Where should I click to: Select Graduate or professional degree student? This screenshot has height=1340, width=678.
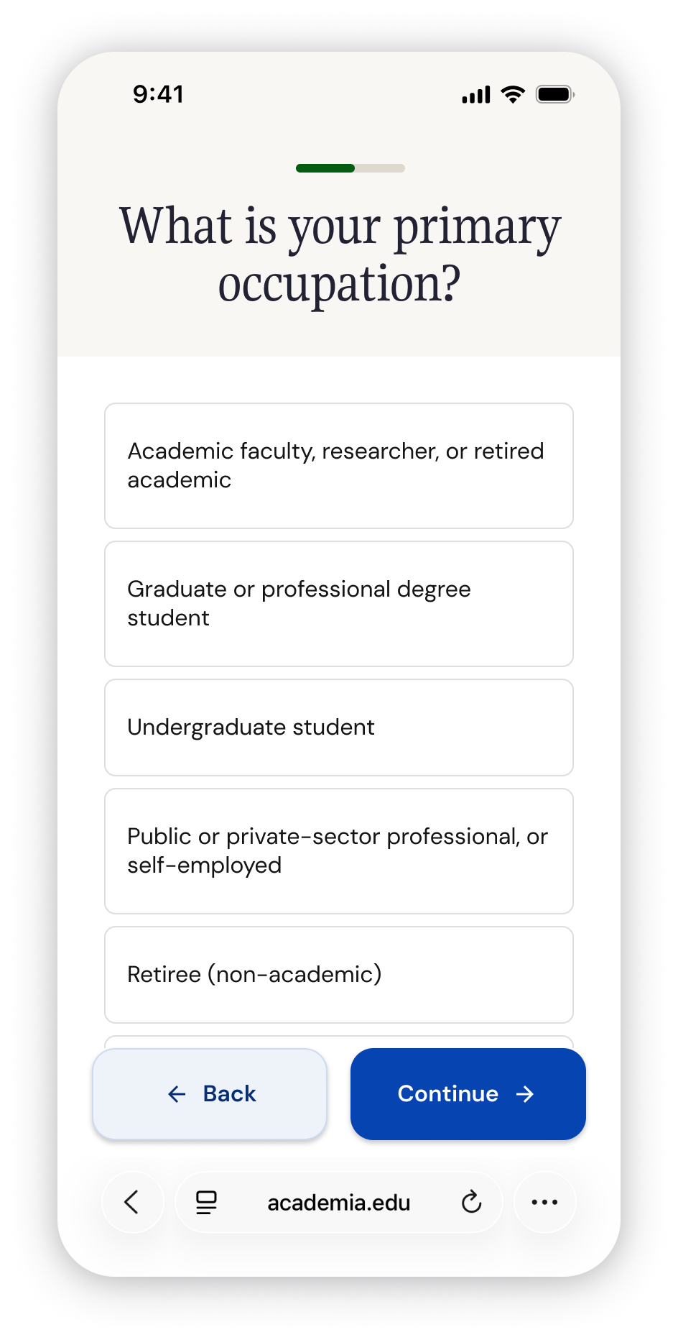click(x=339, y=604)
